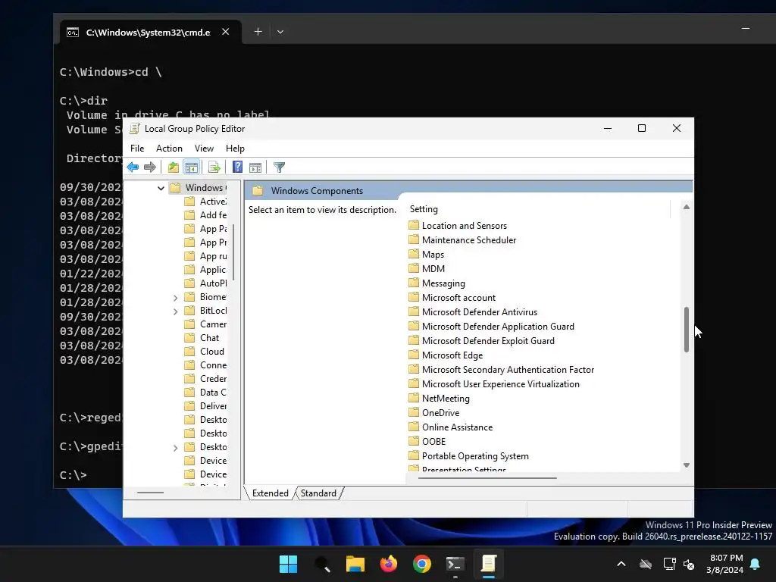The image size is (776, 582).
Task: Select Maintenance Scheduler folder
Action: pyautogui.click(x=462, y=240)
